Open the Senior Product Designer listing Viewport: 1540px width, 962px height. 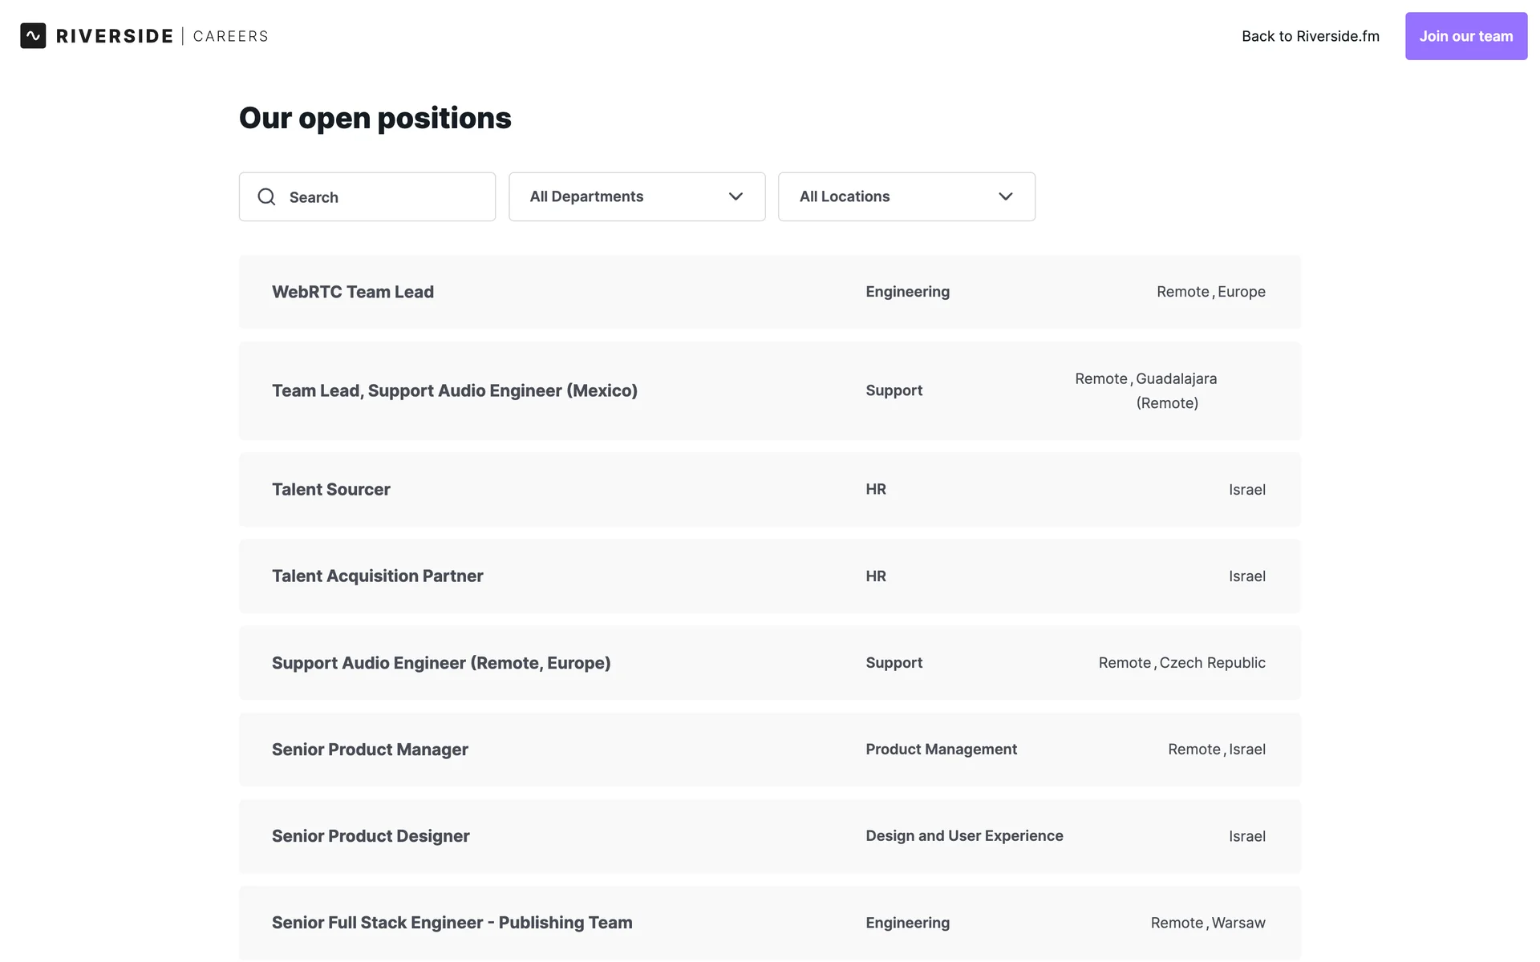[x=370, y=836]
